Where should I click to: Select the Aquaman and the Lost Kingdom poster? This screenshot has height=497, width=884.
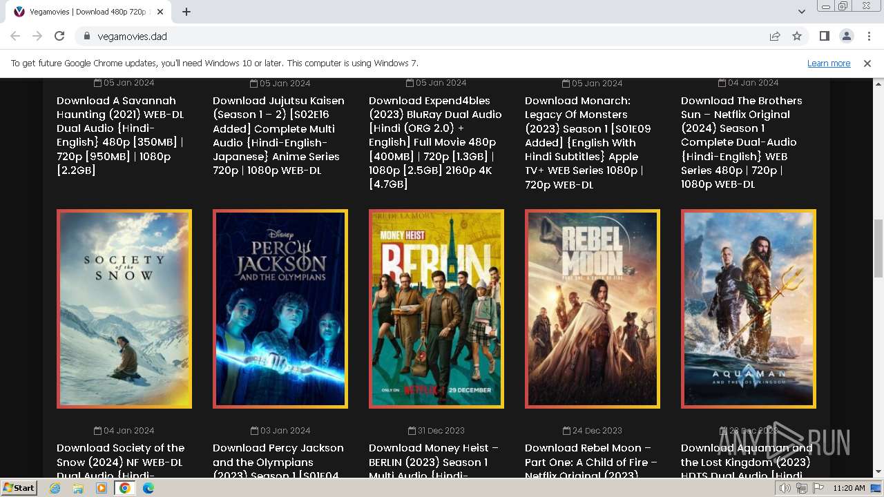click(x=749, y=309)
